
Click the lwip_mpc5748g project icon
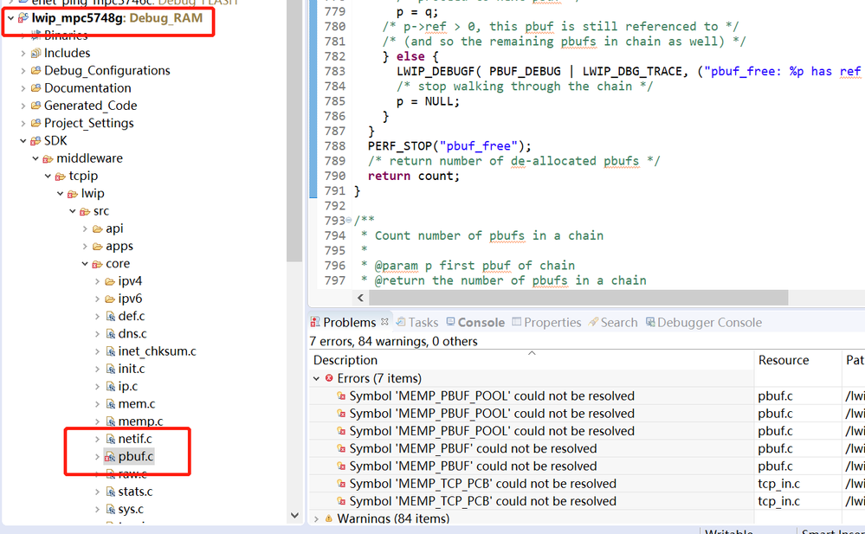pos(23,17)
